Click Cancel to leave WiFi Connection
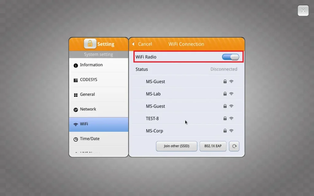The image size is (314, 196). click(145, 44)
